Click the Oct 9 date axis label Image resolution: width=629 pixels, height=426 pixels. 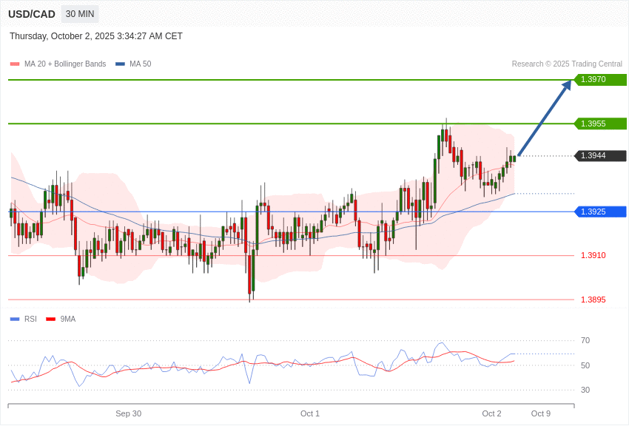541,413
